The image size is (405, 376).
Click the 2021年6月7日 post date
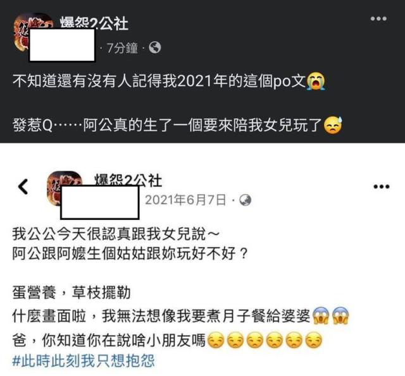click(x=185, y=200)
